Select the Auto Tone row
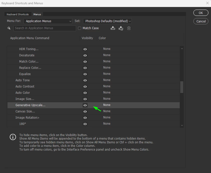 pyautogui.click(x=93, y=80)
